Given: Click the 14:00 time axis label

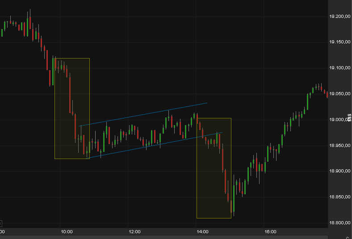Looking at the screenshot, I should point(202,231).
